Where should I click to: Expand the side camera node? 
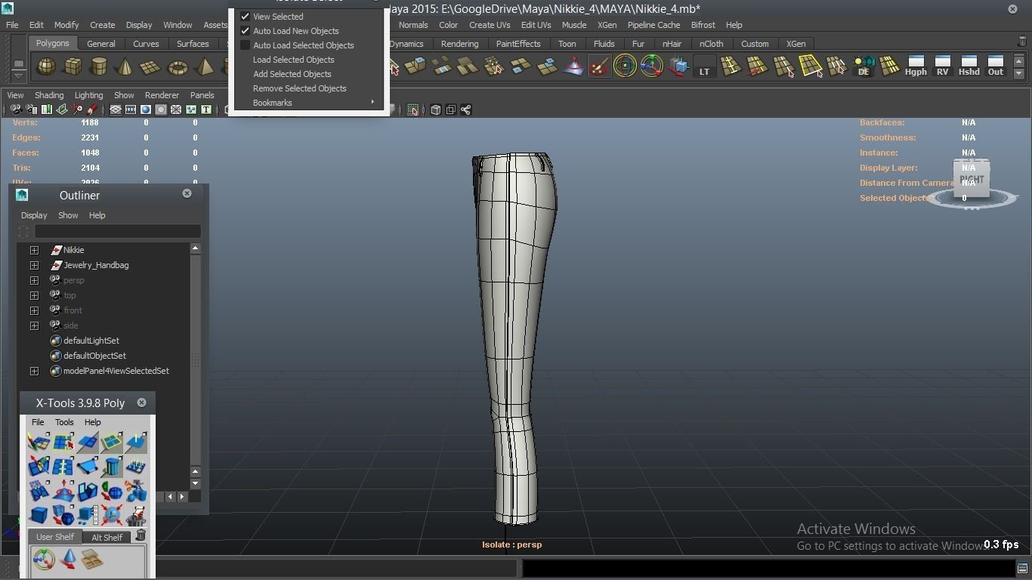[x=34, y=325]
